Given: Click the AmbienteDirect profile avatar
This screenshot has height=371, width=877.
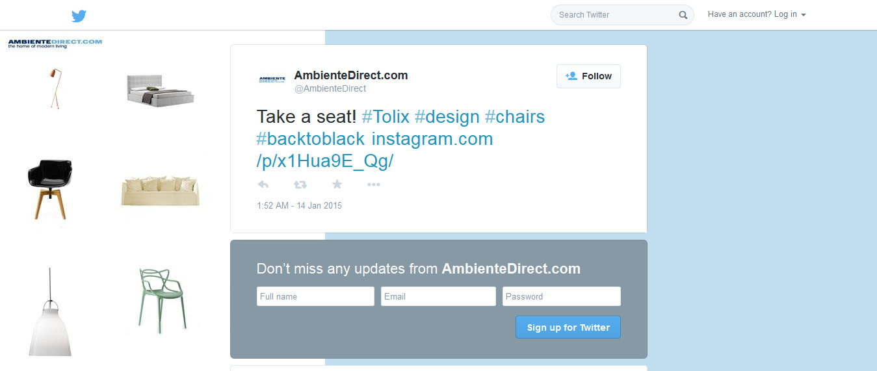Looking at the screenshot, I should point(272,80).
